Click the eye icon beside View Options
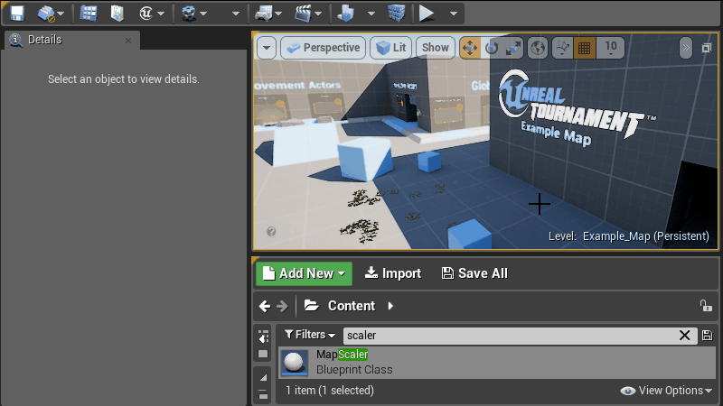This screenshot has width=723, height=406. pyautogui.click(x=627, y=391)
